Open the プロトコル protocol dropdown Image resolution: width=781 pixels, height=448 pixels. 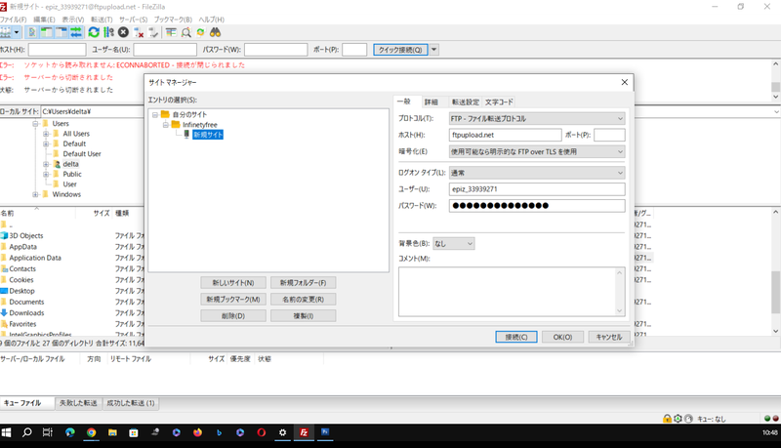tap(536, 118)
